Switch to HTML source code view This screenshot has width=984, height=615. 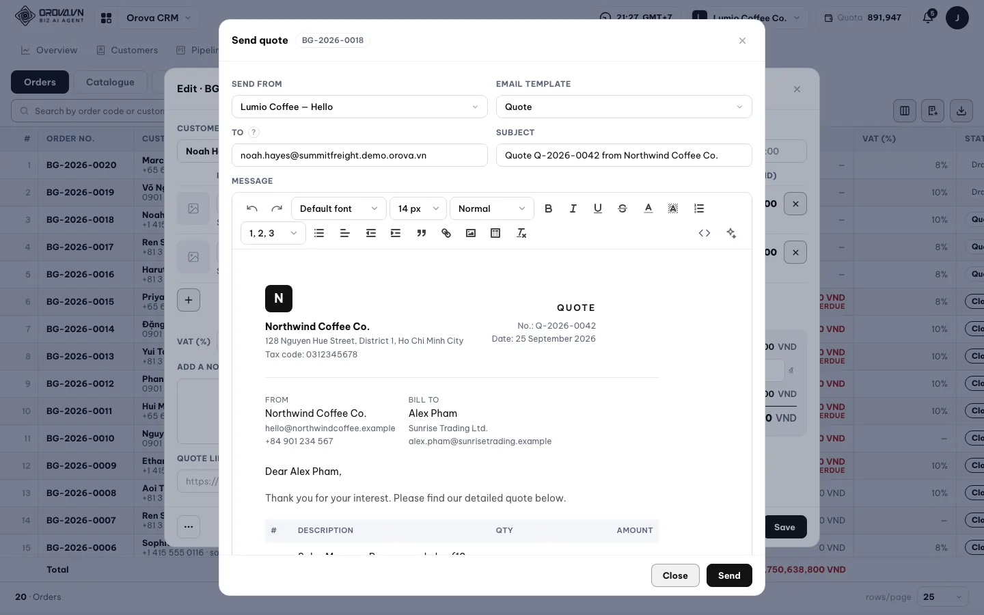[705, 233]
